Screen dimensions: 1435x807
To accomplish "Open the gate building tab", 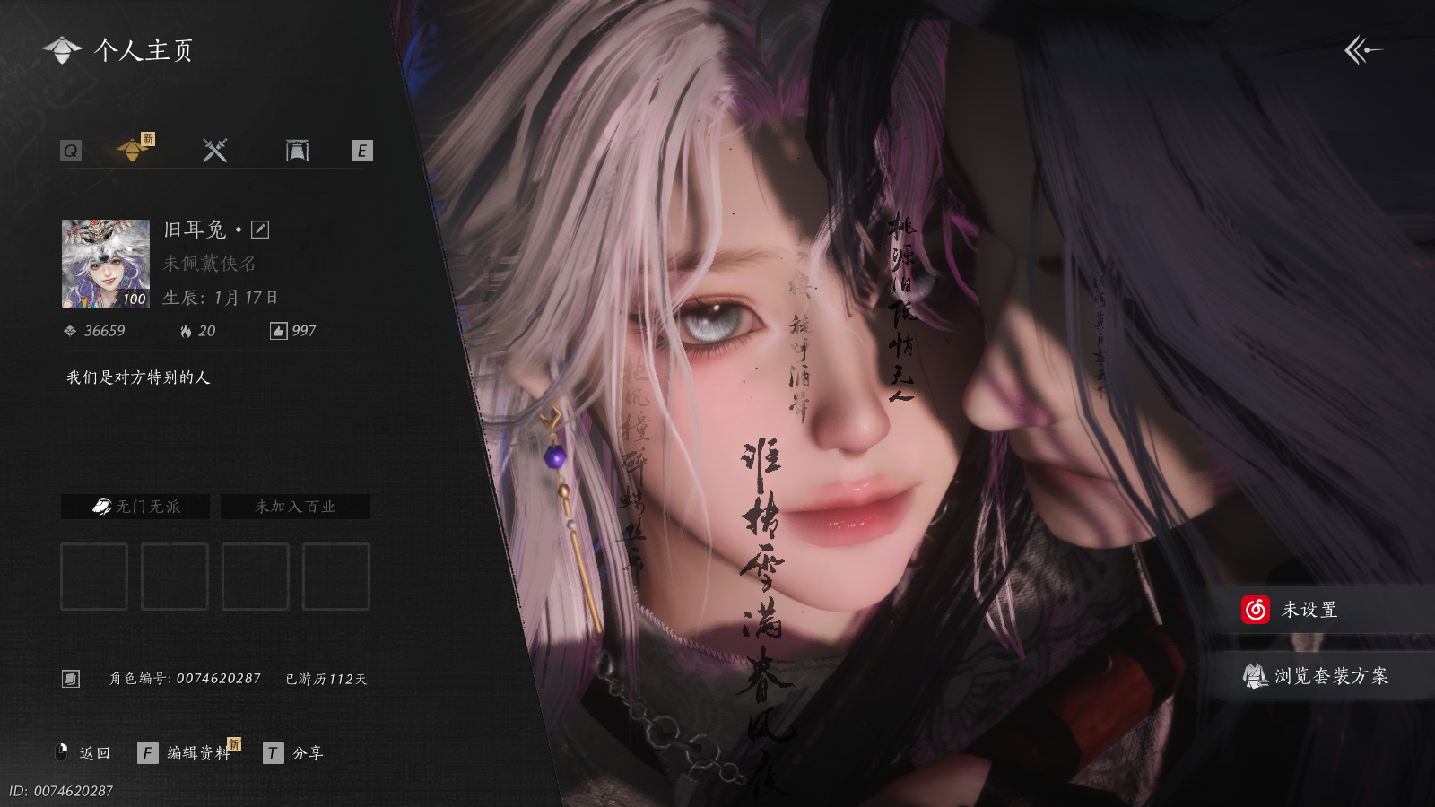I will (x=297, y=151).
